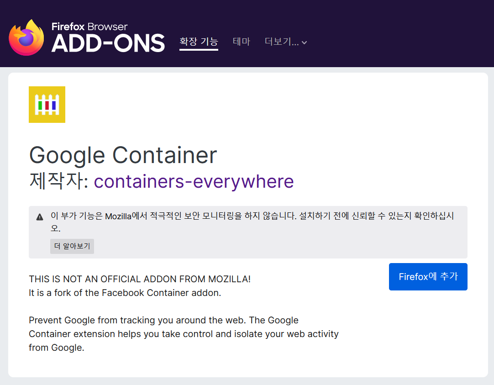The width and height of the screenshot is (494, 385).
Task: Click the Firefox logo icon
Action: [26, 38]
